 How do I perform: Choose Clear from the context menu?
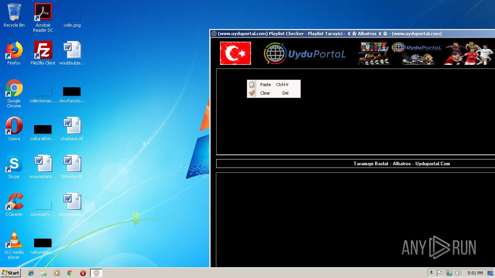[x=274, y=93]
